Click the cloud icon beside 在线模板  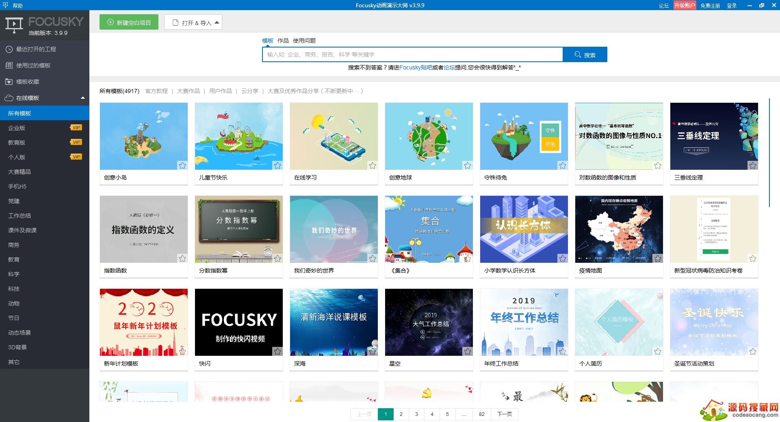[x=9, y=98]
